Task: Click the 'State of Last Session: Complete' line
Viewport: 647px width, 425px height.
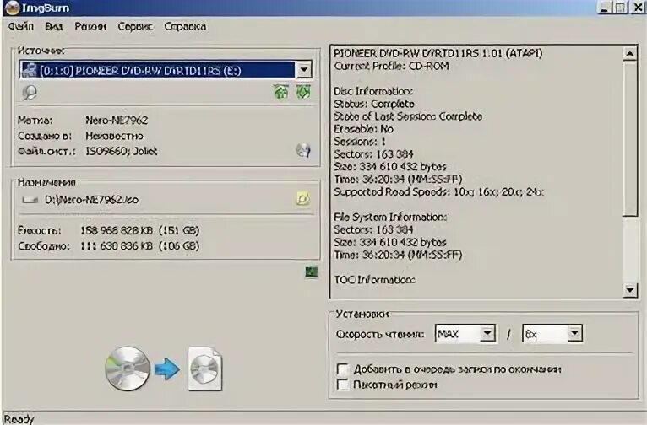Action: tap(408, 116)
